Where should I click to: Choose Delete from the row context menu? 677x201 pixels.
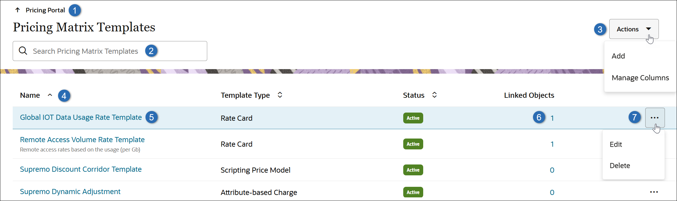coord(620,165)
